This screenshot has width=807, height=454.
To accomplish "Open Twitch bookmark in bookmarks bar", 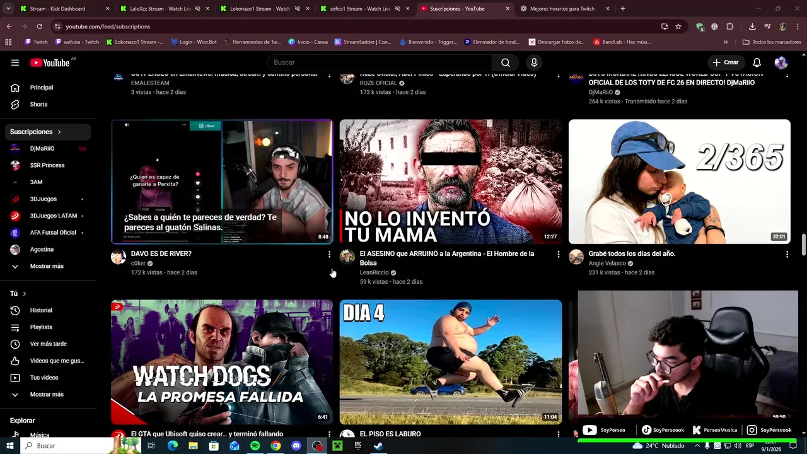I will point(36,42).
